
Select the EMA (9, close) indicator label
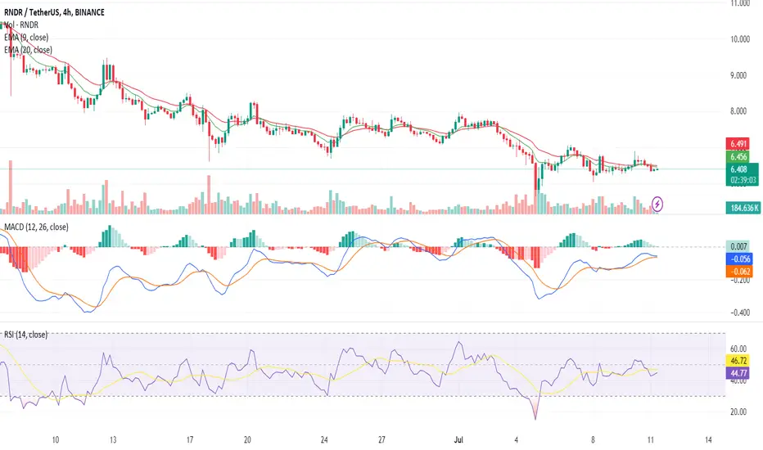(x=26, y=38)
